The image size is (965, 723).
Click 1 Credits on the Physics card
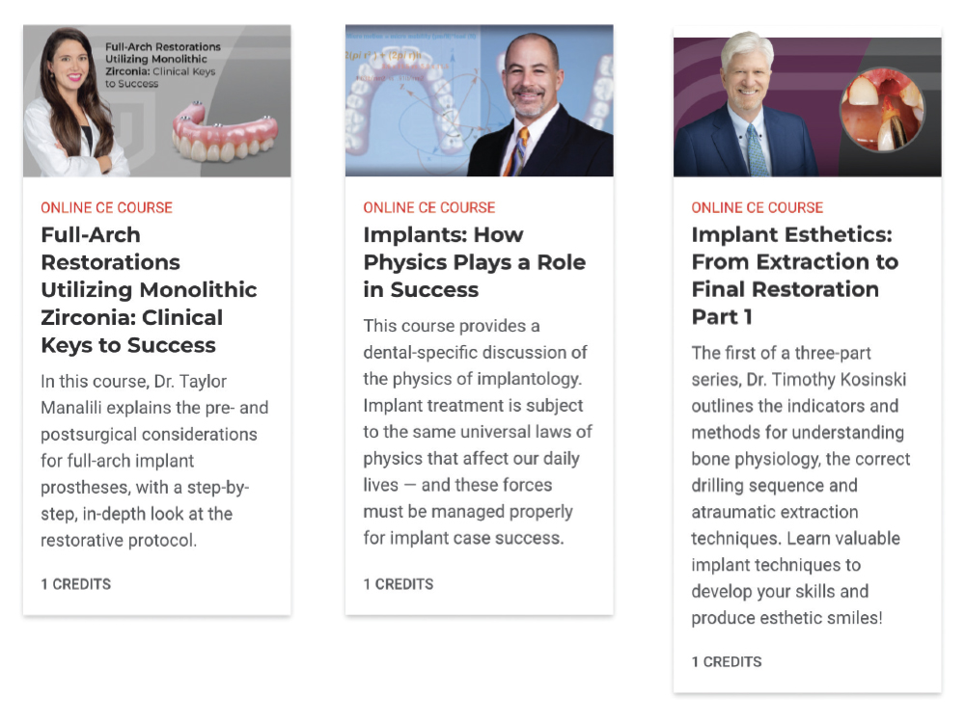pyautogui.click(x=399, y=584)
